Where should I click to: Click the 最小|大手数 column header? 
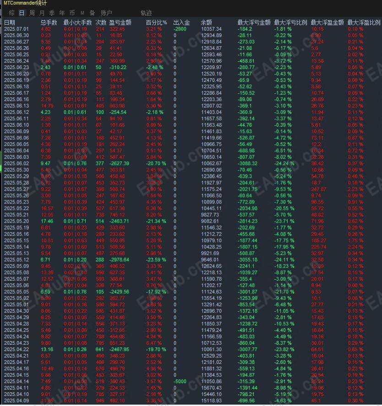[77, 22]
